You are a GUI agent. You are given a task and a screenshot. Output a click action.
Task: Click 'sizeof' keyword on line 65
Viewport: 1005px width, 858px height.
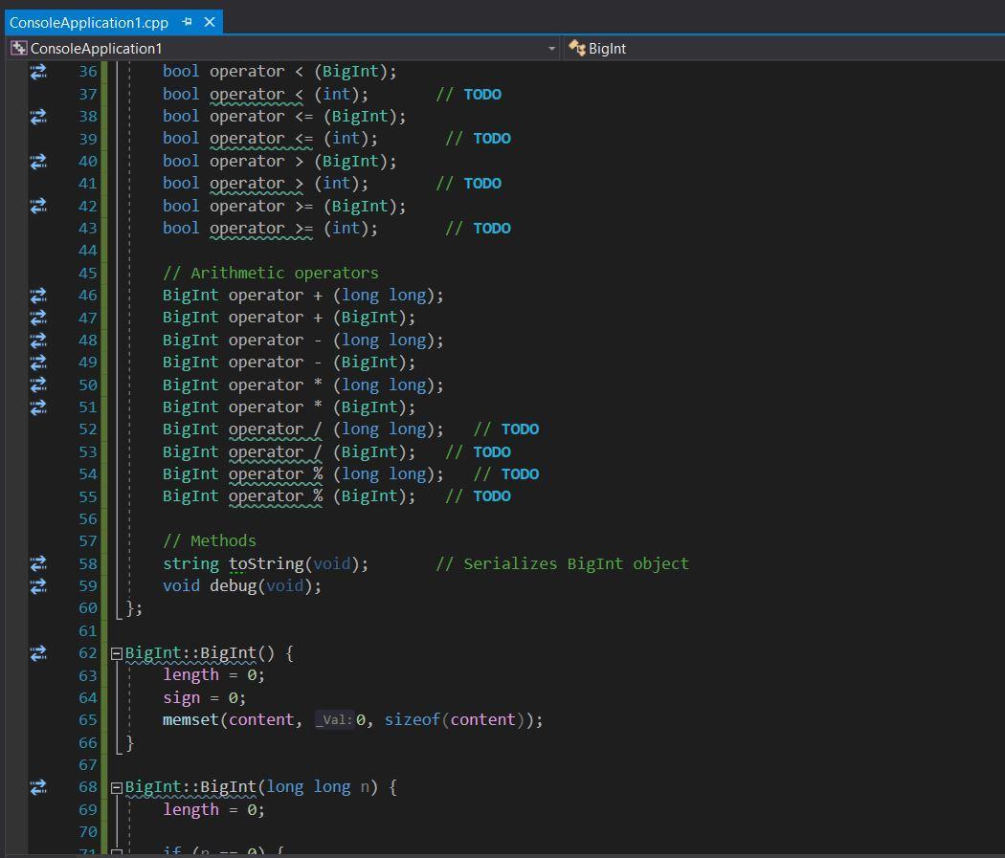413,719
